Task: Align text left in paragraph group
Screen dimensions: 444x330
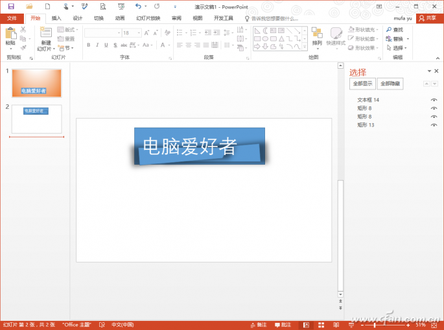Action: [x=180, y=45]
